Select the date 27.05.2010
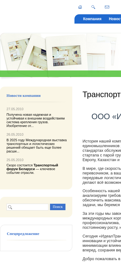Viewport: 121px width, 262px height. point(15,109)
